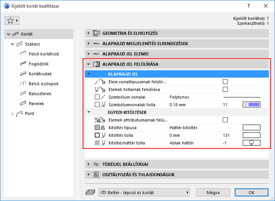Open Kitöltésháttér tolla window background swatch
The image size is (275, 201).
coord(252,143)
